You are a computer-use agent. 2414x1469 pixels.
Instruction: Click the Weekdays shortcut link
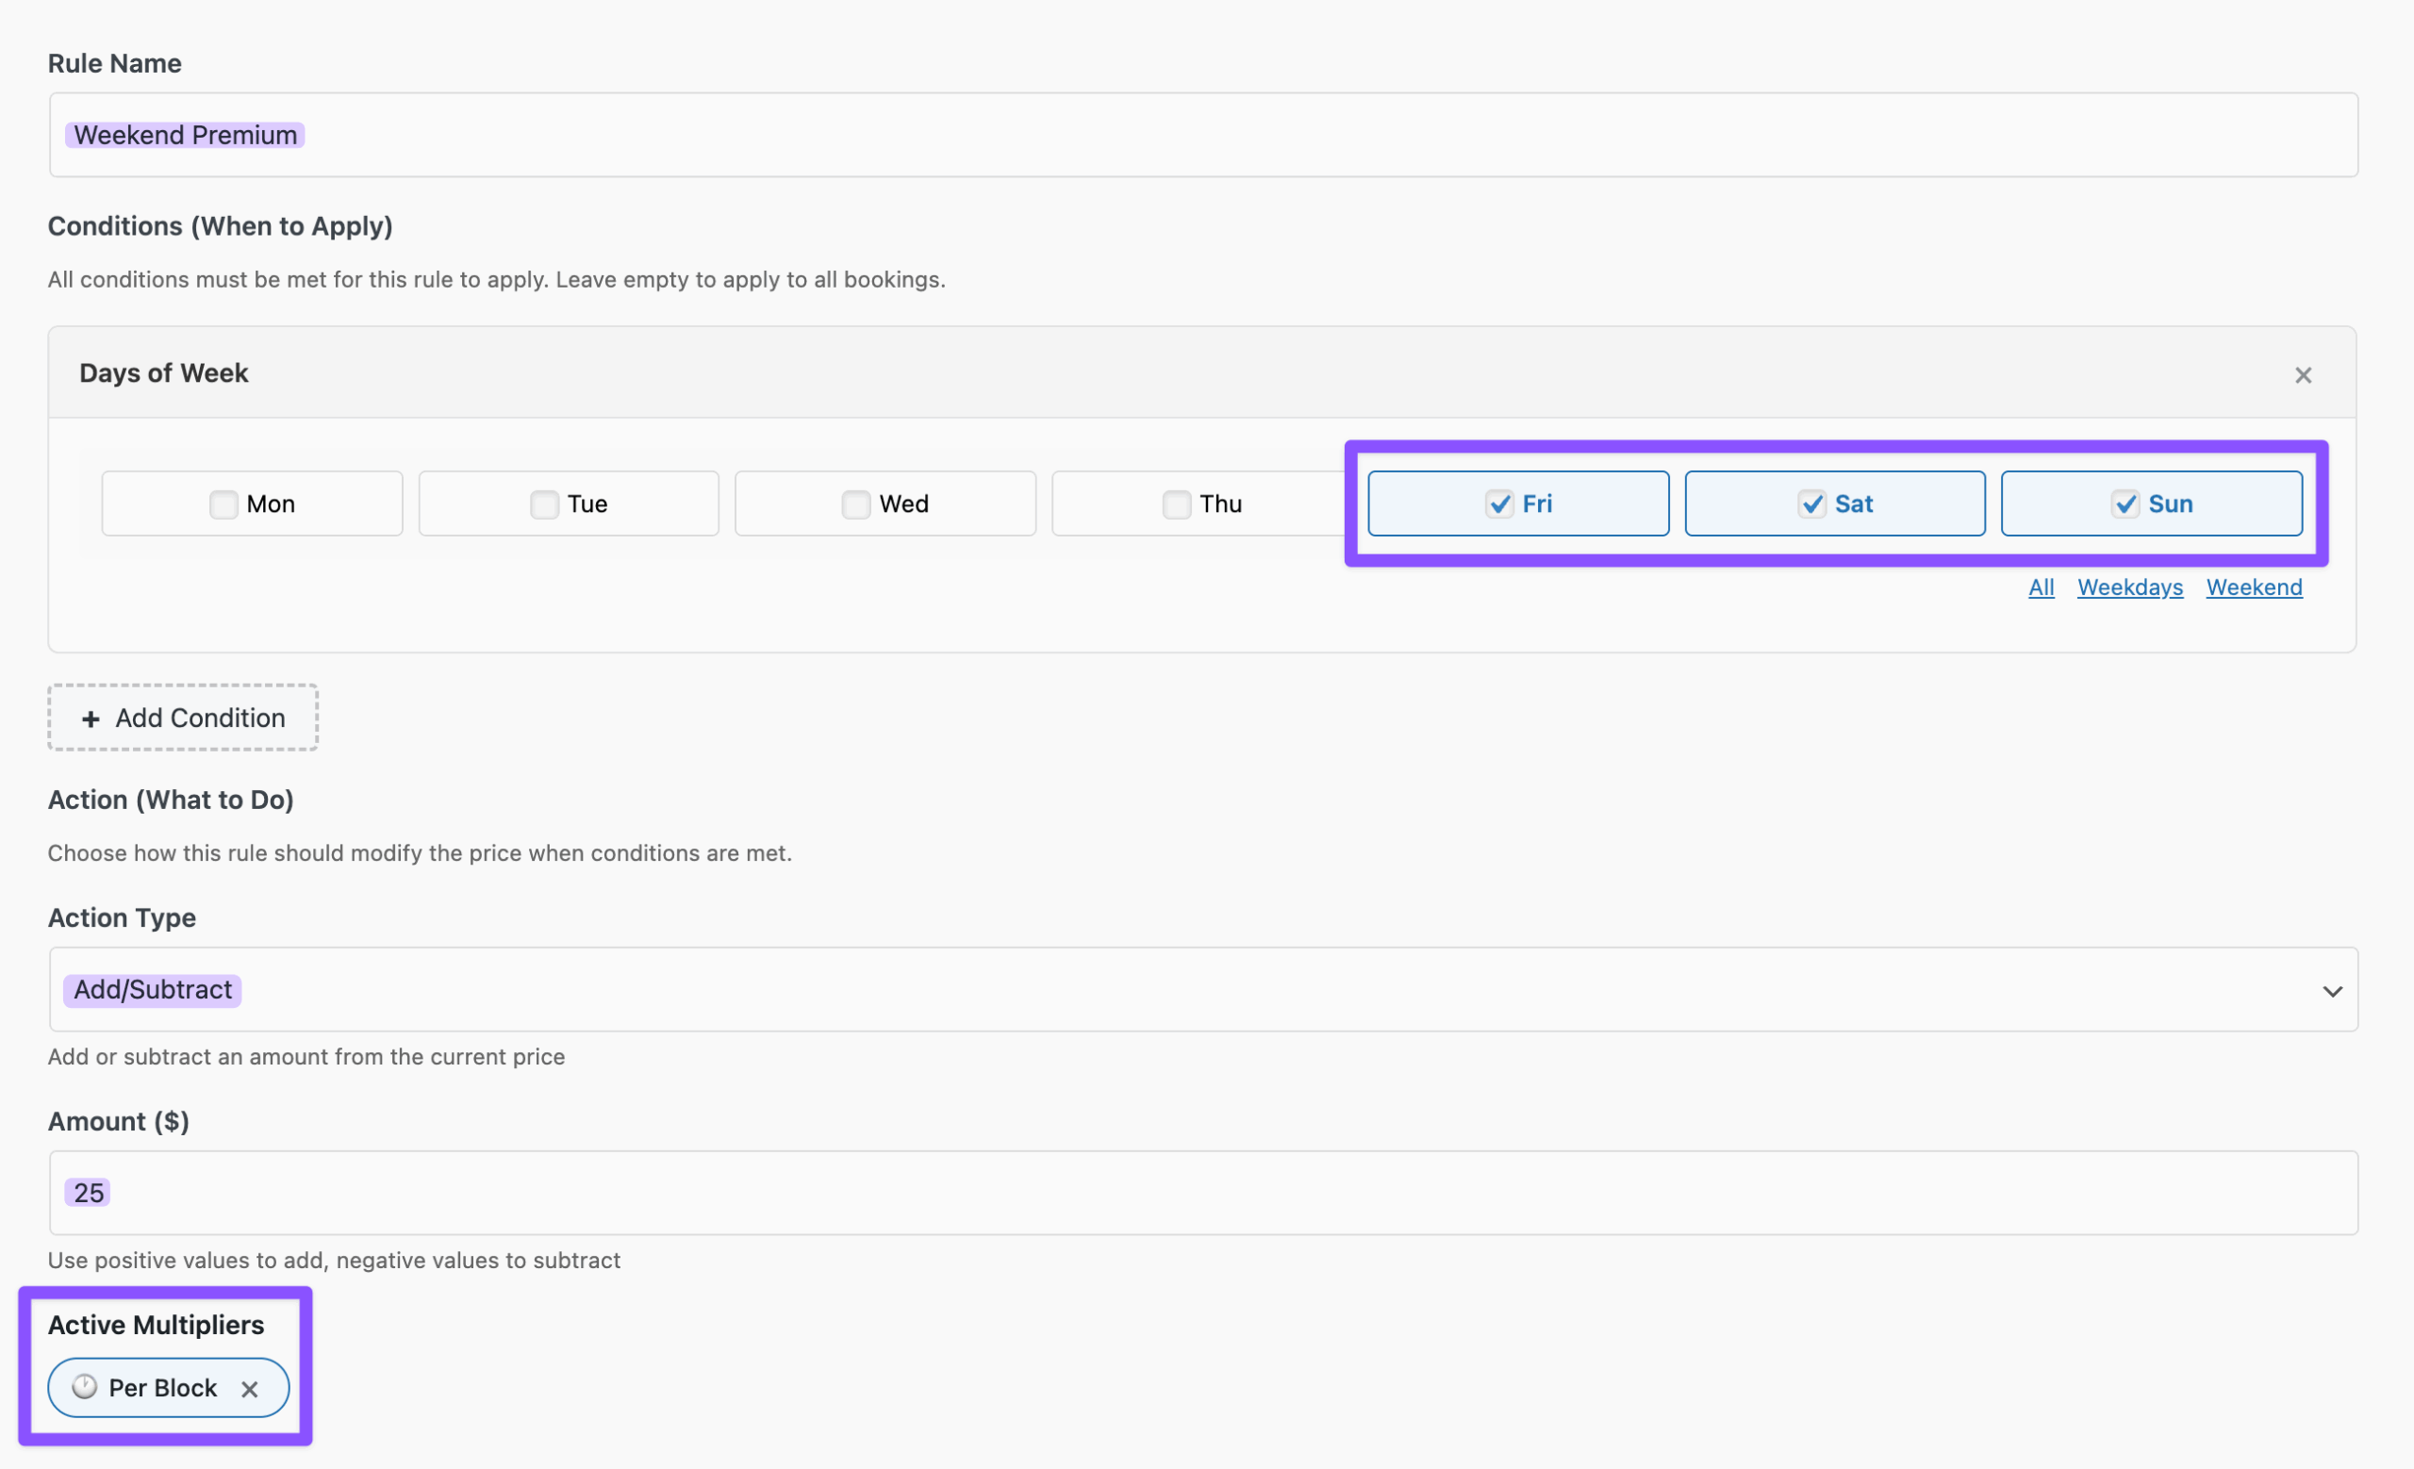click(x=2130, y=587)
